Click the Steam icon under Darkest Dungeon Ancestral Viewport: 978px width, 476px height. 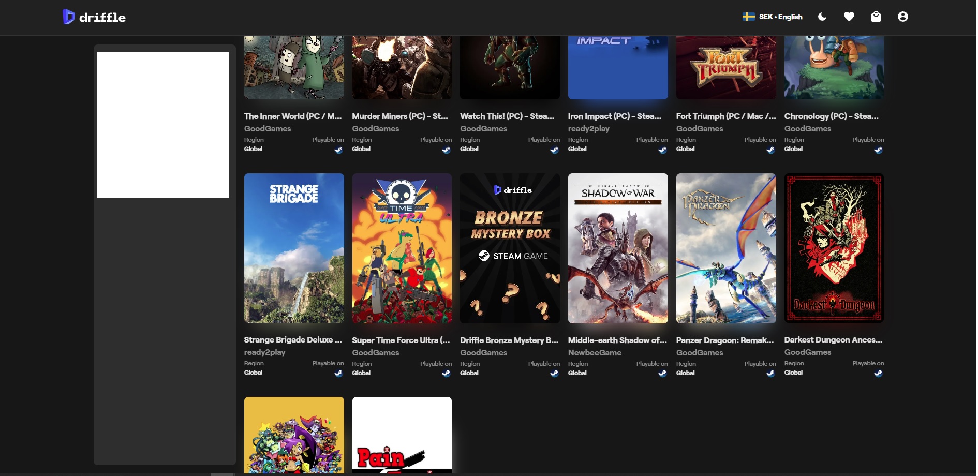coord(878,374)
